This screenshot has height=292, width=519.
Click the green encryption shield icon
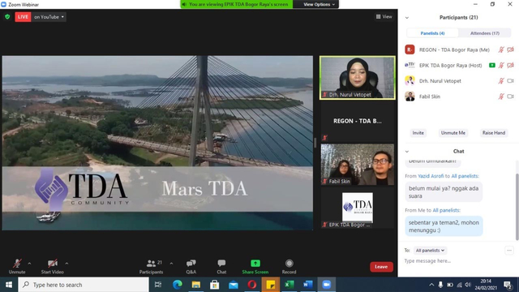tap(7, 16)
